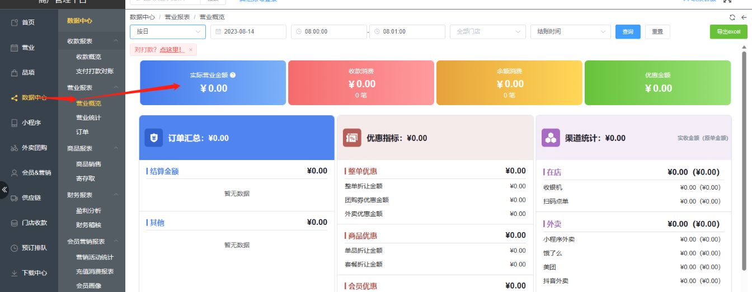Click the 下载中心 download icon in sidebar

coord(15,273)
